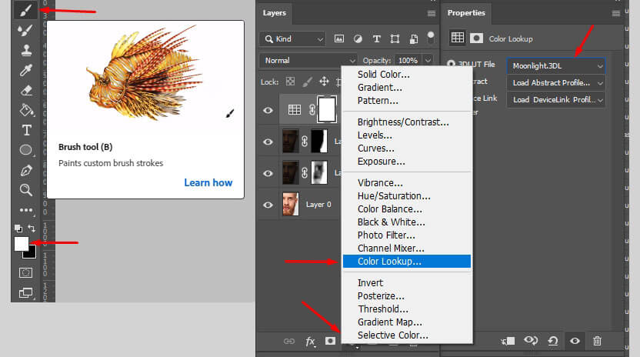This screenshot has height=357, width=640.
Task: Select the Brush tool
Action: point(25,10)
